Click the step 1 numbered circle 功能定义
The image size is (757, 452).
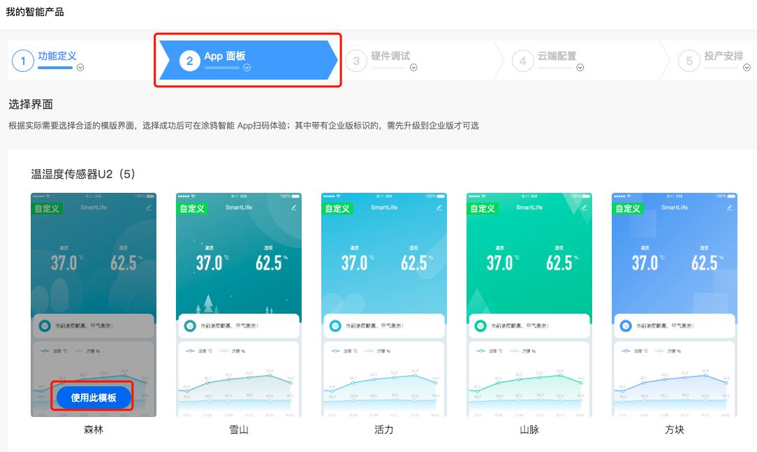click(x=23, y=60)
